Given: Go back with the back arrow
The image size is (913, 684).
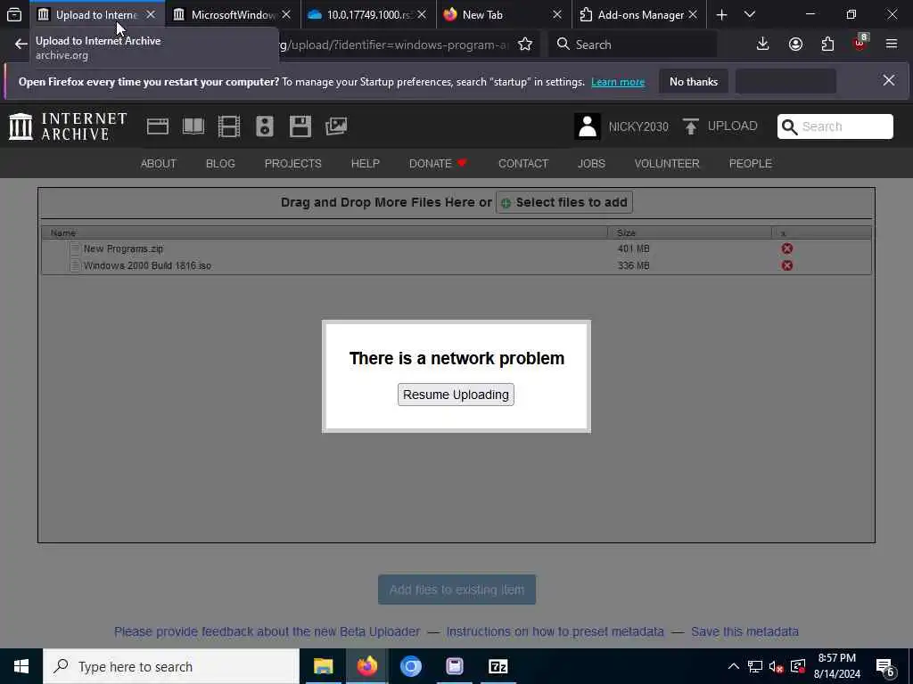Looking at the screenshot, I should click(x=21, y=45).
